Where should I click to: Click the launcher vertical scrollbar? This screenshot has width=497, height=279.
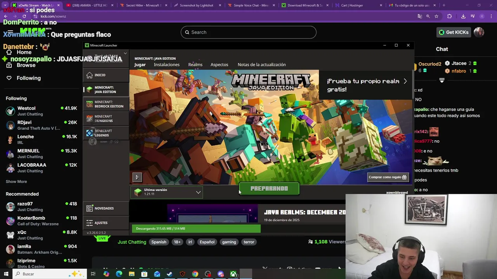coord(412,84)
